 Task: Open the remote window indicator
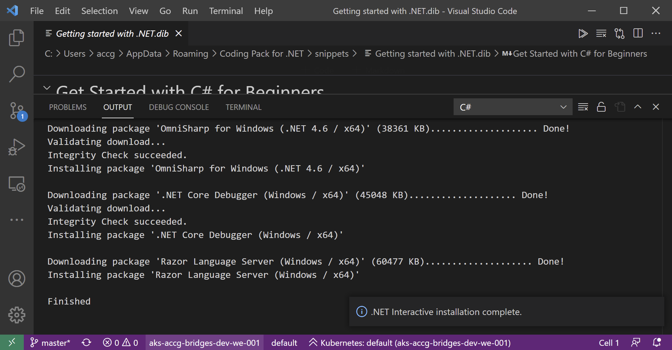pyautogui.click(x=12, y=343)
